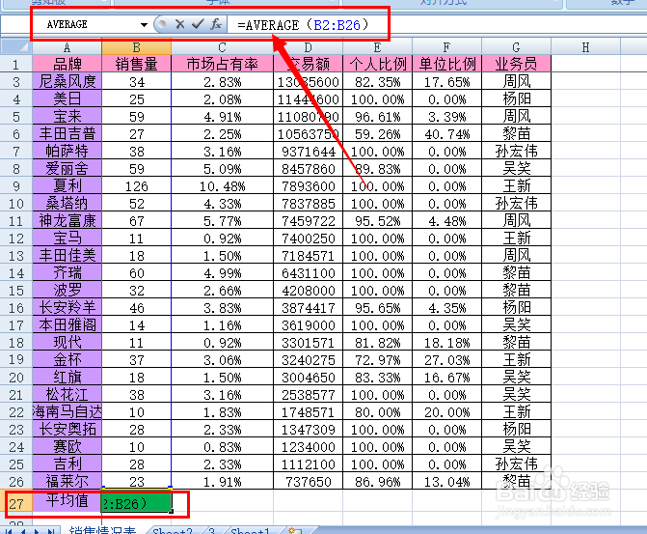Image resolution: width=647 pixels, height=534 pixels.
Task: Click the 平均值 label cell
Action: [x=67, y=501]
